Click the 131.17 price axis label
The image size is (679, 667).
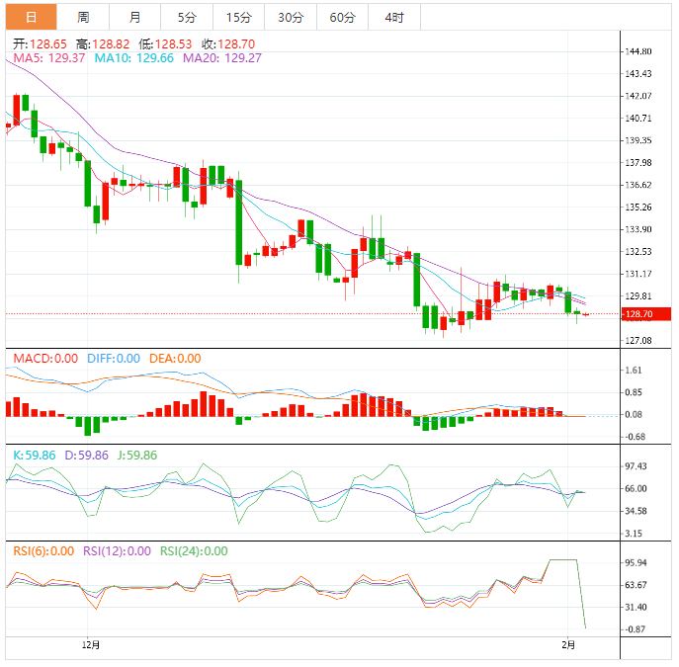point(638,274)
